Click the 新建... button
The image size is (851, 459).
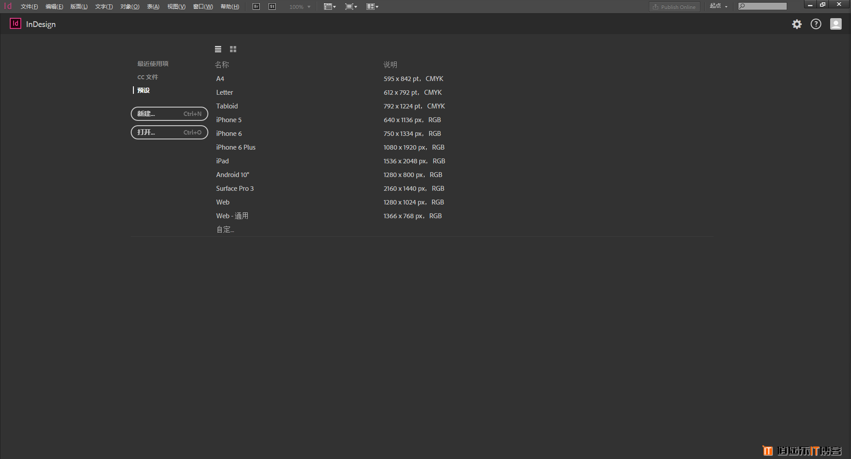tap(169, 114)
